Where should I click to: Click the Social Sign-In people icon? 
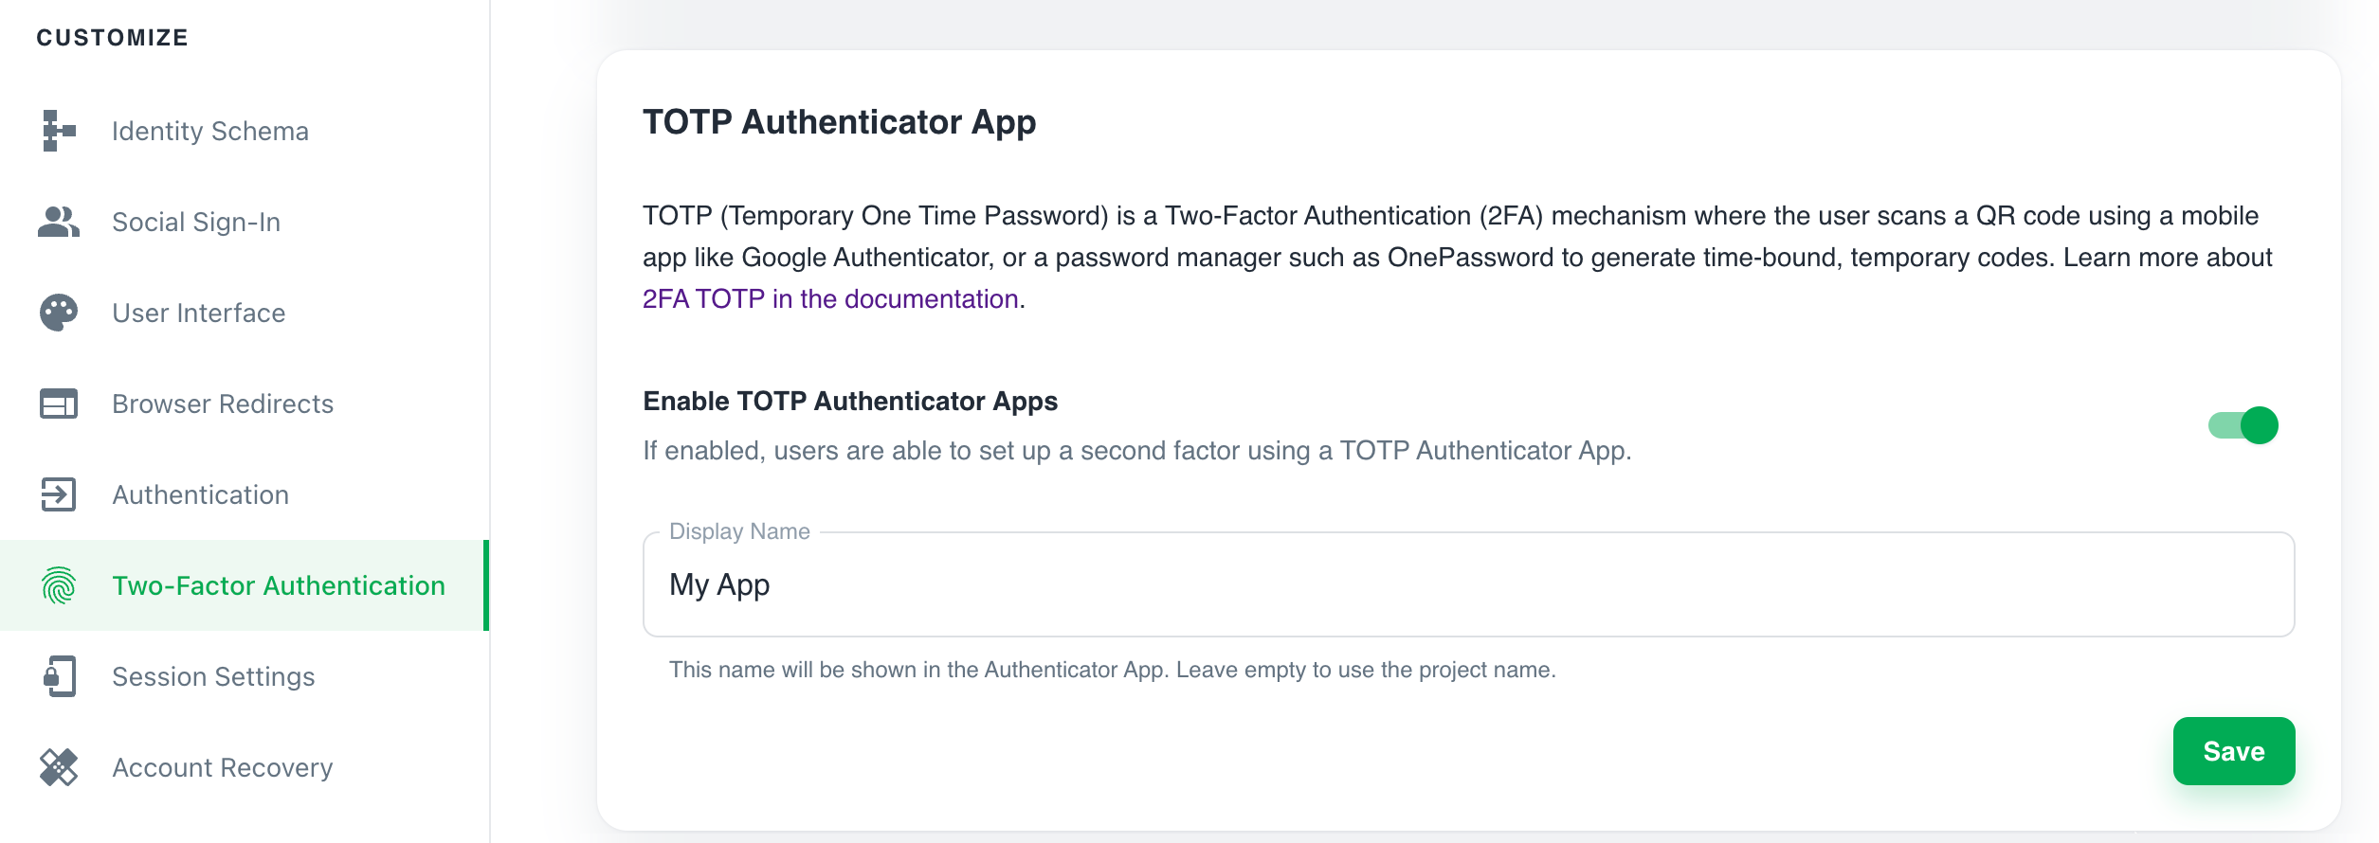(59, 222)
